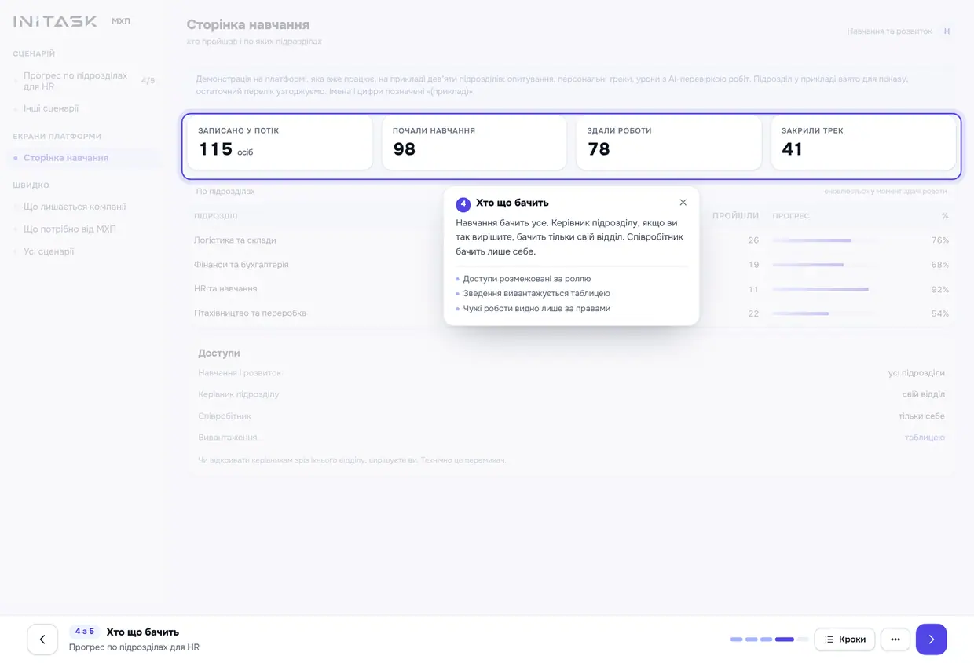The width and height of the screenshot is (974, 663).
Task: Click the Фінанси та бухгалтерія row name
Action: (241, 265)
